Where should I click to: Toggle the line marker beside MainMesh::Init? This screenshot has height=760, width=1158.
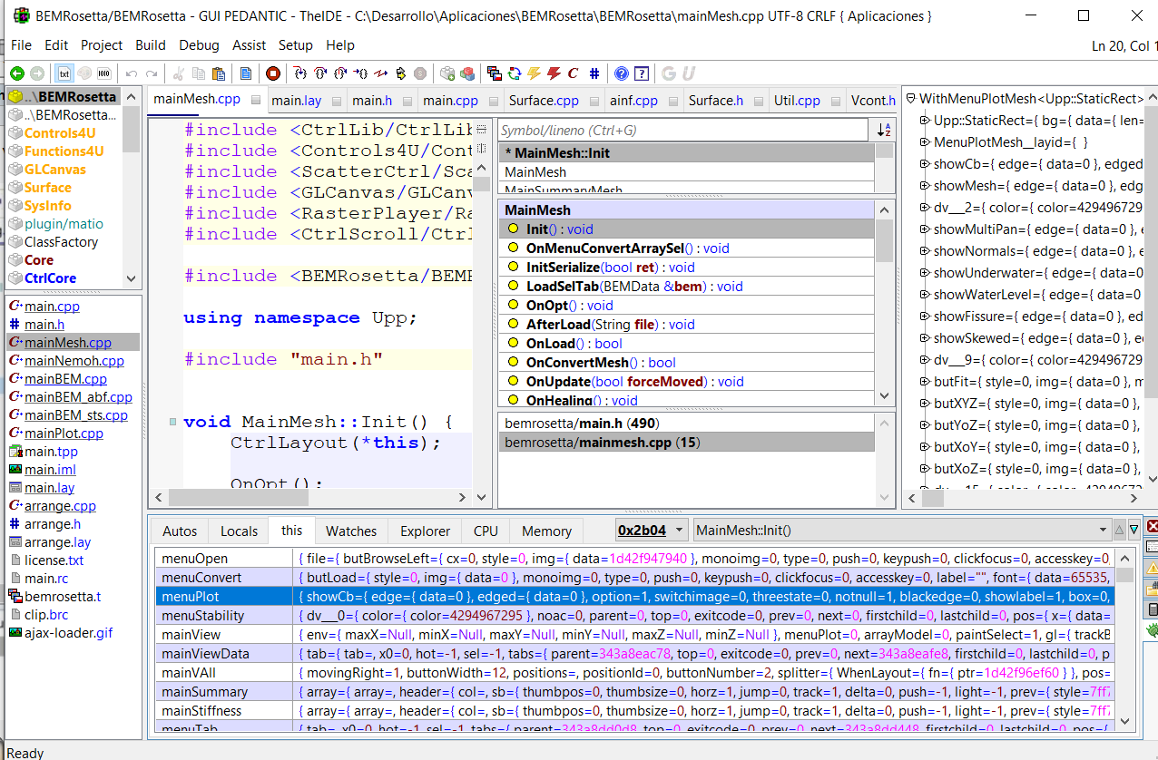click(172, 423)
